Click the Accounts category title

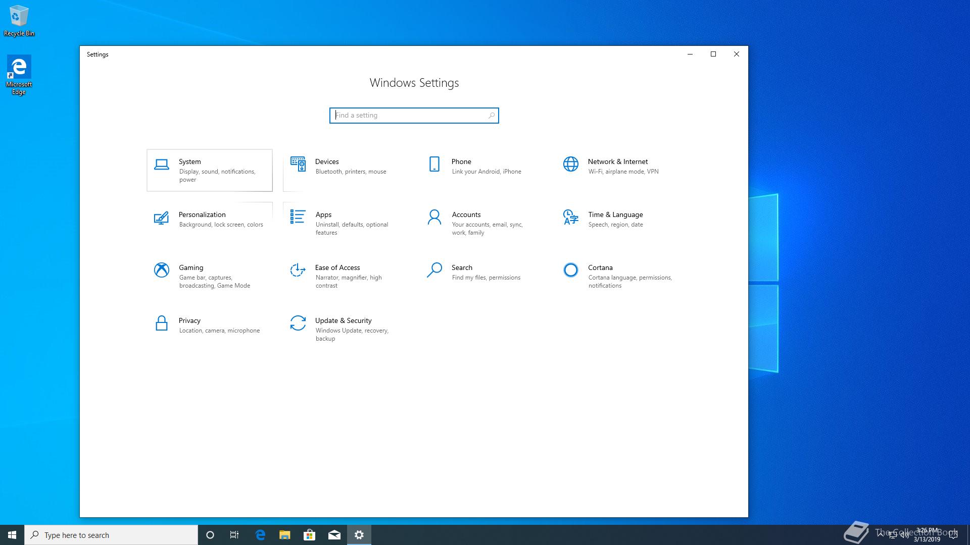point(466,214)
